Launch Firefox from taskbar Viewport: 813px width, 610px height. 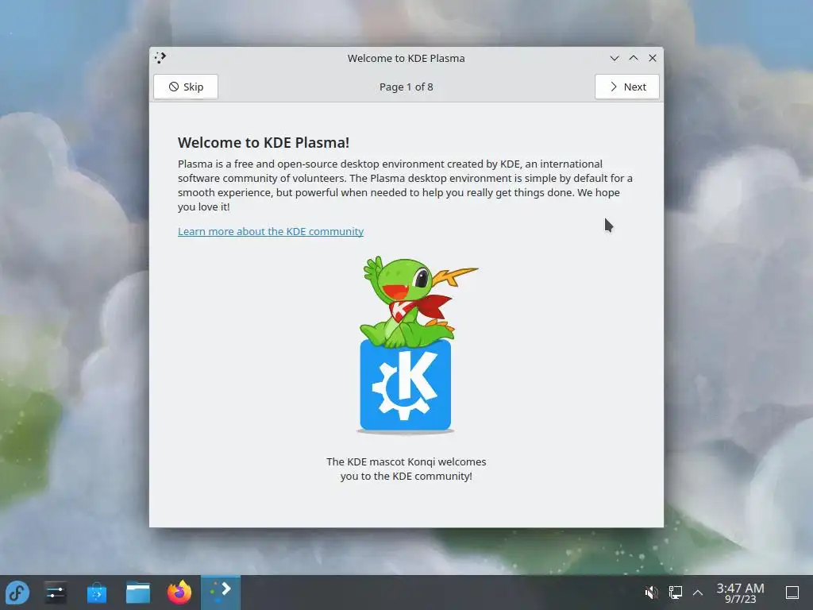point(179,593)
